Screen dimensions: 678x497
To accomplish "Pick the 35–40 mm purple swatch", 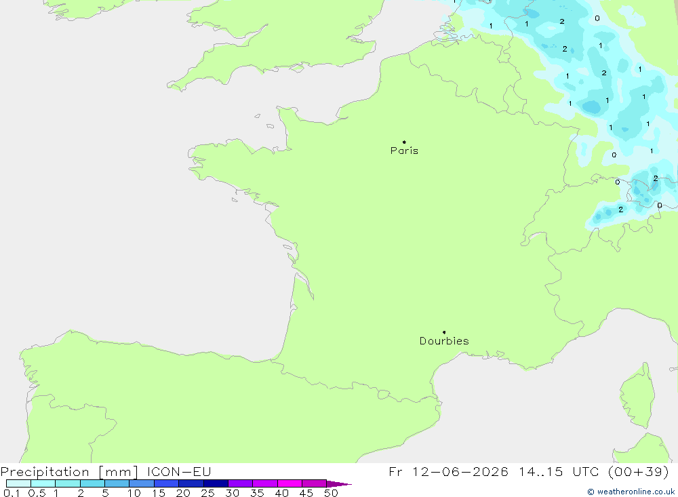I will click(265, 483).
